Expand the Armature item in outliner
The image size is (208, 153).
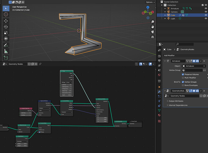coord(165,8)
